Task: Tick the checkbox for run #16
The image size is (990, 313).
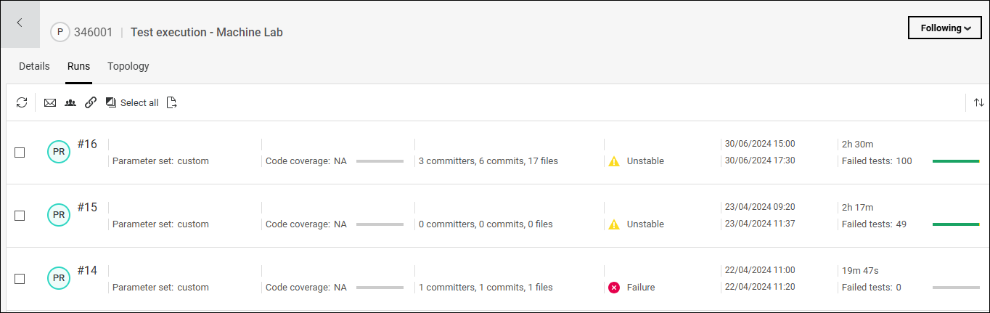Action: 20,153
